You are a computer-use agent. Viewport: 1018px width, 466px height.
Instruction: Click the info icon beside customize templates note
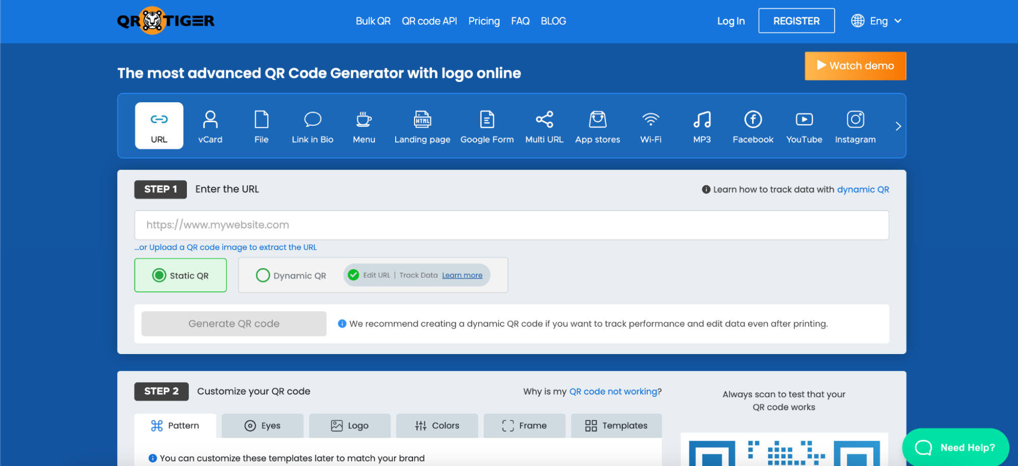click(152, 458)
